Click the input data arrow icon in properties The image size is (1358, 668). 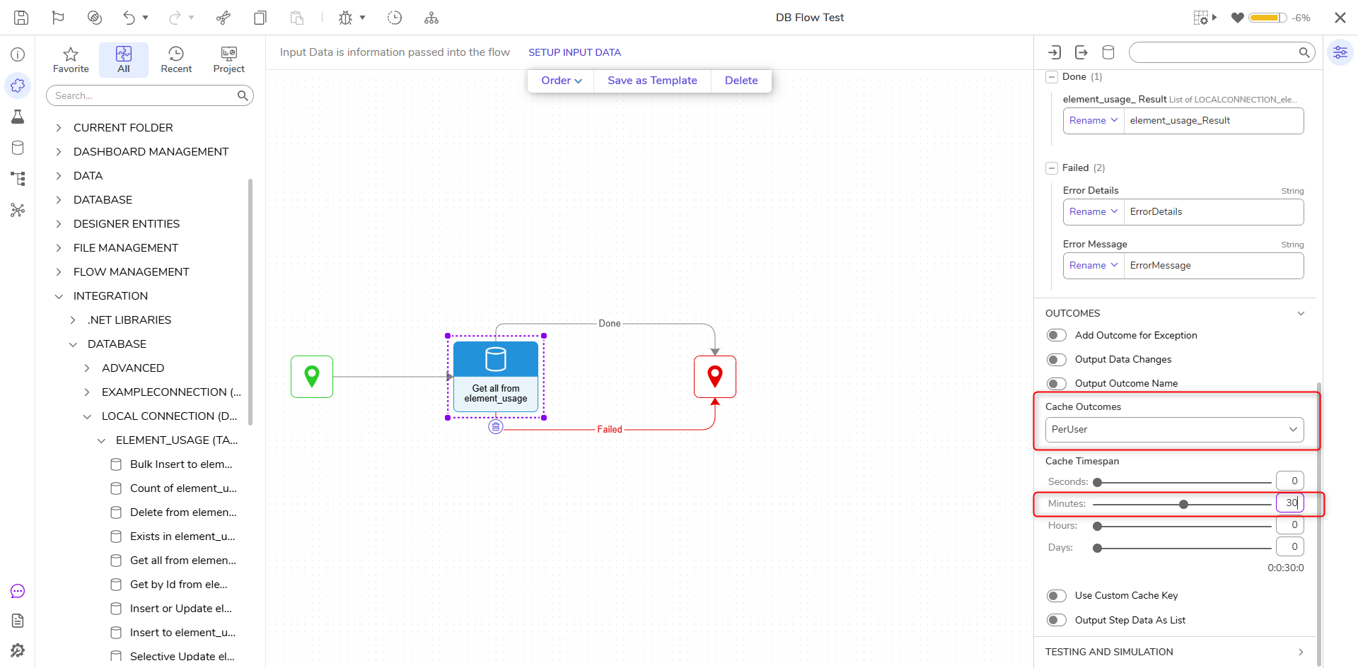pos(1055,52)
